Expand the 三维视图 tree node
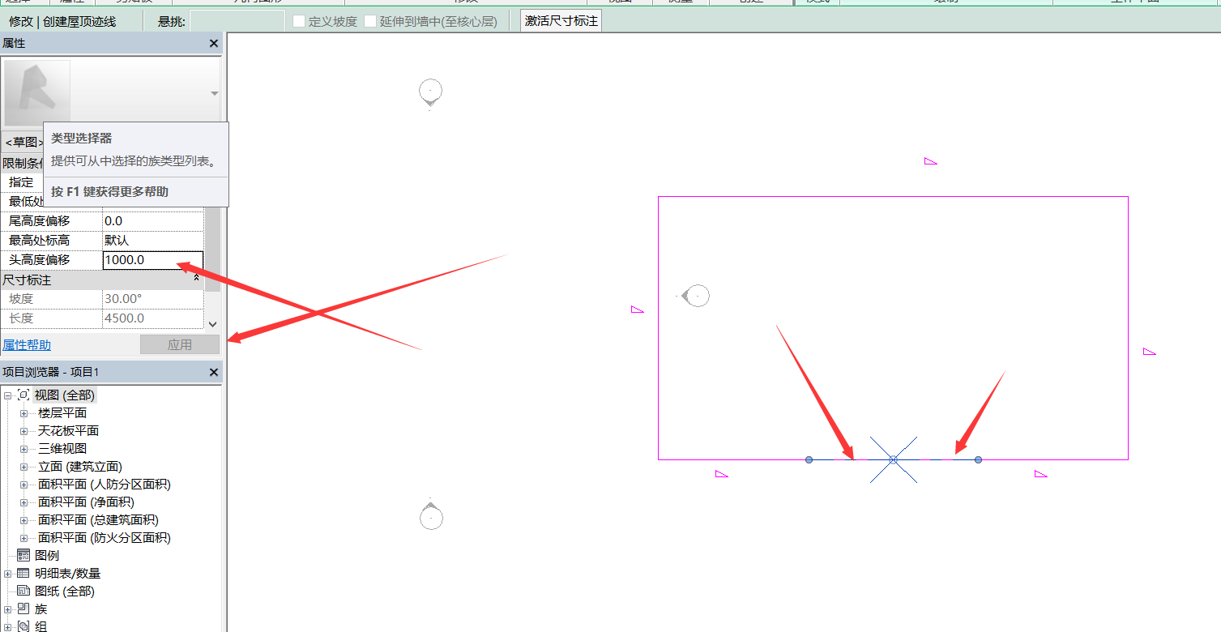Viewport: 1221px width, 632px height. click(24, 449)
